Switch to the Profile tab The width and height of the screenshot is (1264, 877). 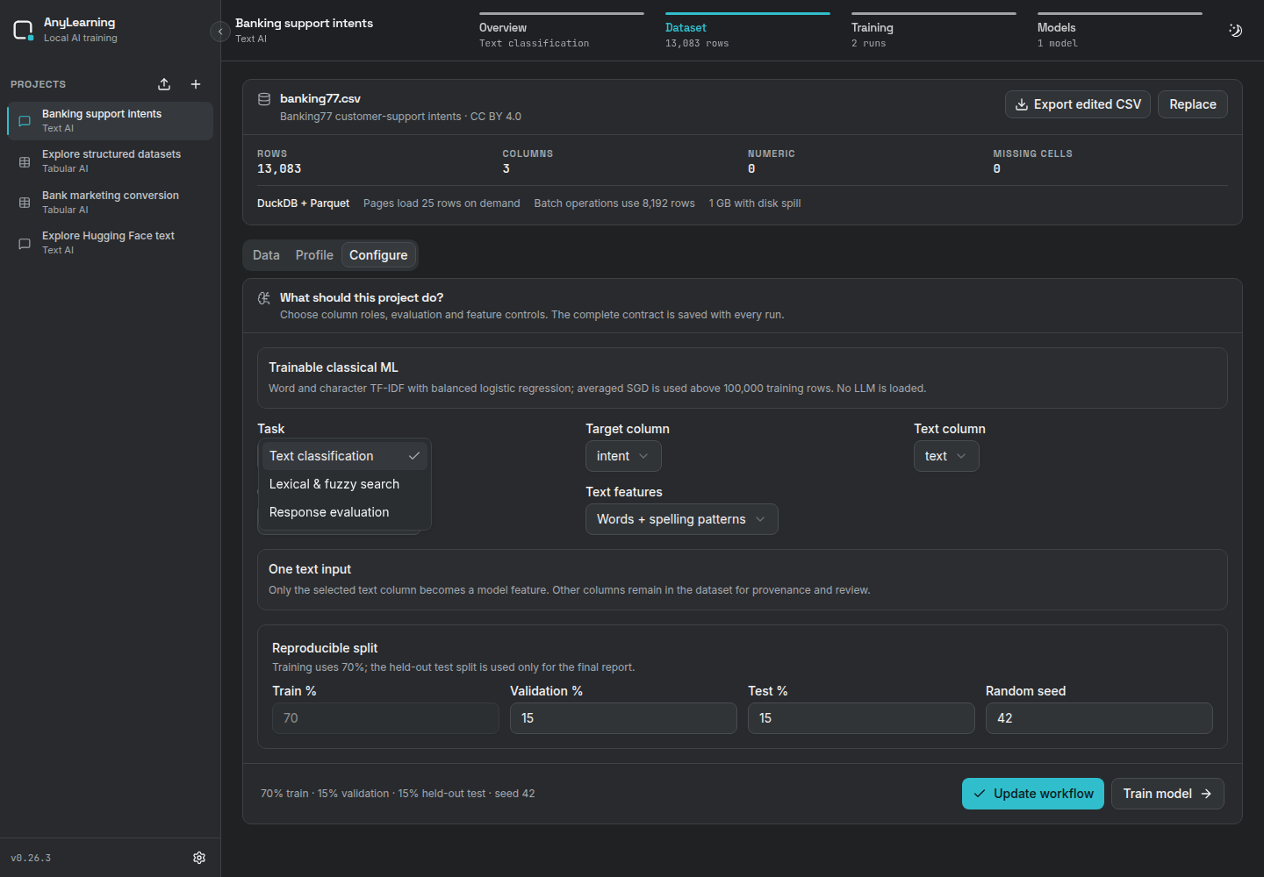click(x=314, y=255)
